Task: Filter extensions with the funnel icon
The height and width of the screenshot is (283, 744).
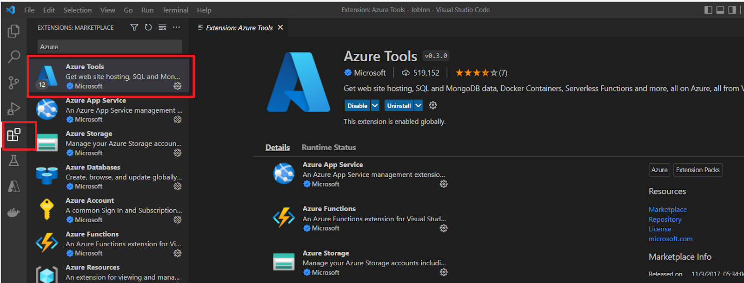Action: (x=134, y=27)
